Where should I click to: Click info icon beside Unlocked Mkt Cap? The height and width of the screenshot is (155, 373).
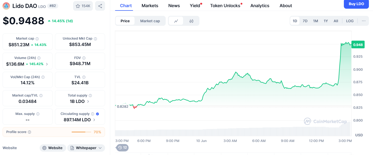(x=95, y=39)
